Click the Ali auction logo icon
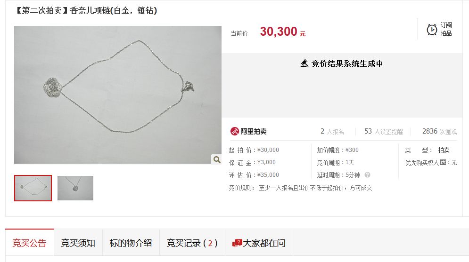 point(234,131)
